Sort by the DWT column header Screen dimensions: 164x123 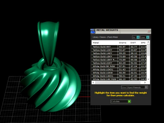(x=133, y=43)
